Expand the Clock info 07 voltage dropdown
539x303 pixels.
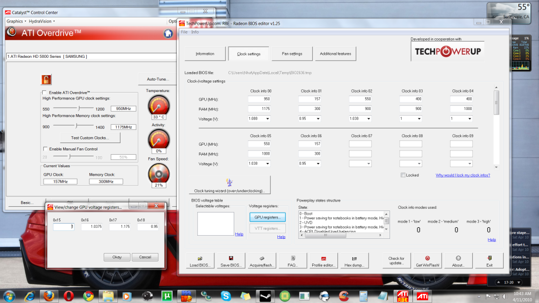click(368, 164)
